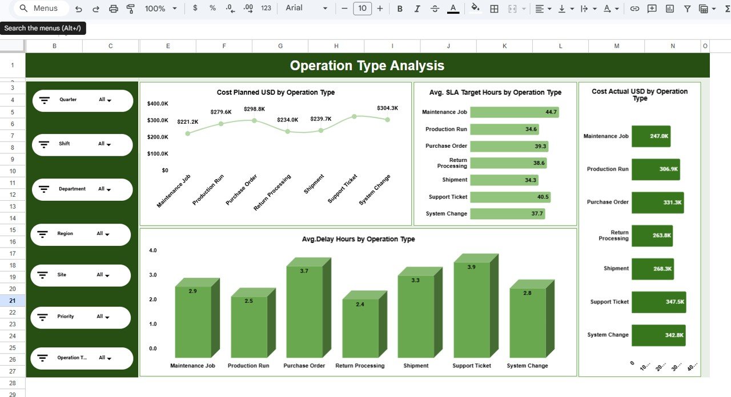
Task: Toggle italic formatting
Action: [x=417, y=9]
